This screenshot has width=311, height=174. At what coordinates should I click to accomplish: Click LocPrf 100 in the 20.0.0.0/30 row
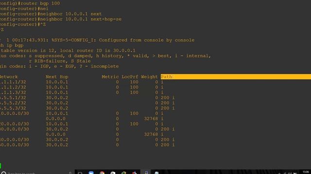click(x=134, y=124)
